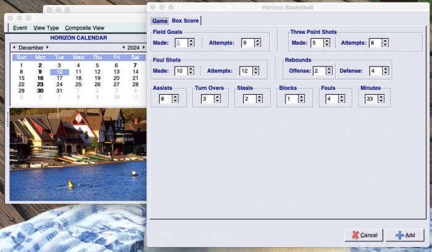Select December 25 in the calendar
The height and width of the screenshot is (252, 432).
[78, 84]
